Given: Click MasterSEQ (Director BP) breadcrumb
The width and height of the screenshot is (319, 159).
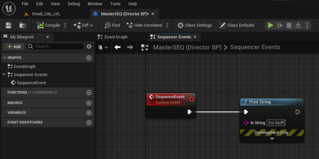Looking at the screenshot, I should click(187, 47).
